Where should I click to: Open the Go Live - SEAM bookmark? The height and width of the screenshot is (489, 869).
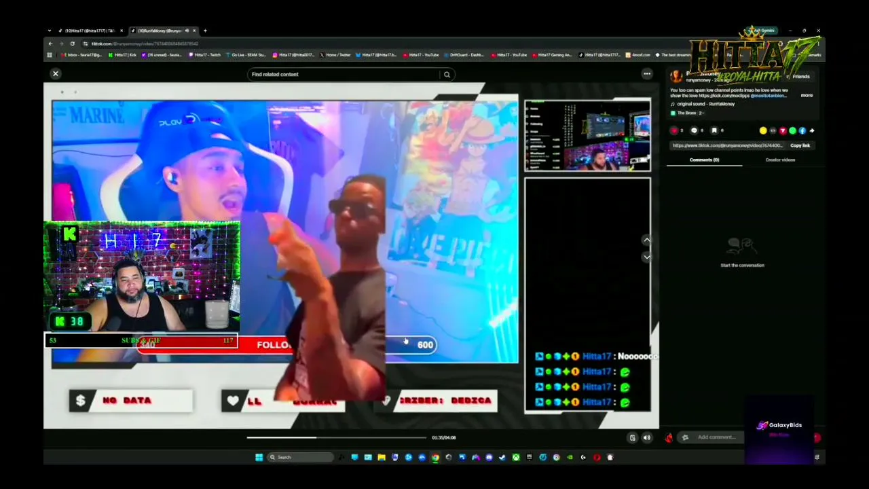pyautogui.click(x=246, y=55)
